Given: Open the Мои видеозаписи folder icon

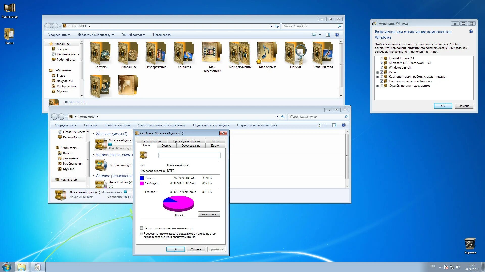Looking at the screenshot, I should (x=212, y=53).
